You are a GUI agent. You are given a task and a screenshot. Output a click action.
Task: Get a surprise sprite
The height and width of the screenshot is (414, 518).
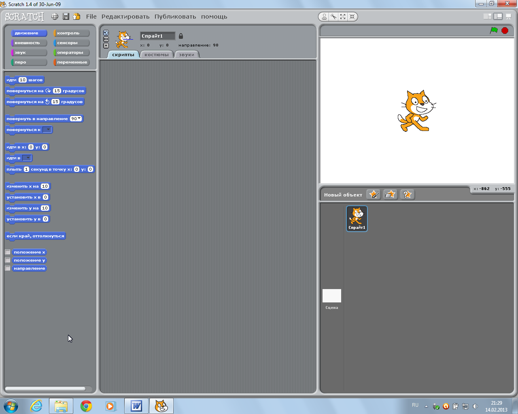tap(407, 194)
